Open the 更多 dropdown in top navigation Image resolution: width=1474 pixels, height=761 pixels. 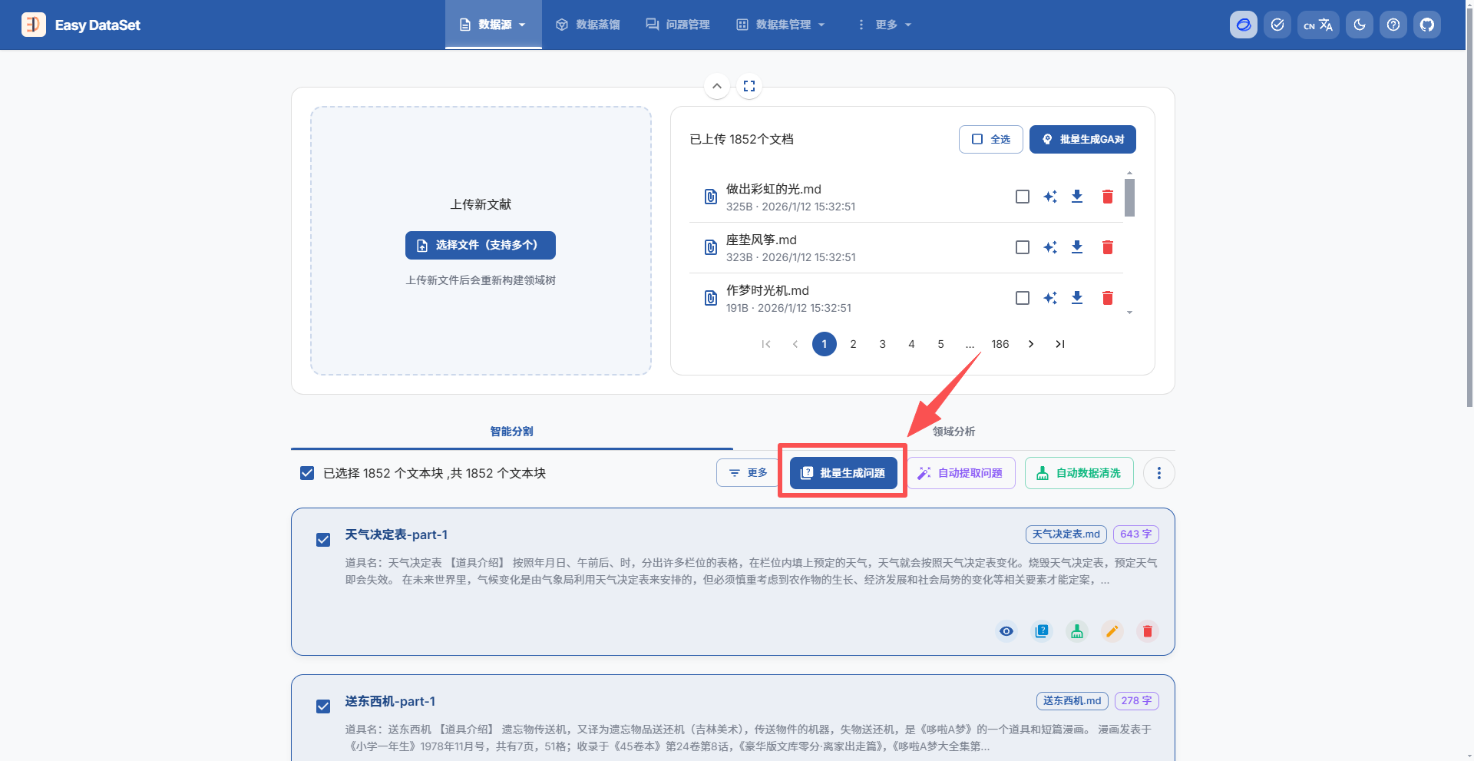pyautogui.click(x=884, y=25)
